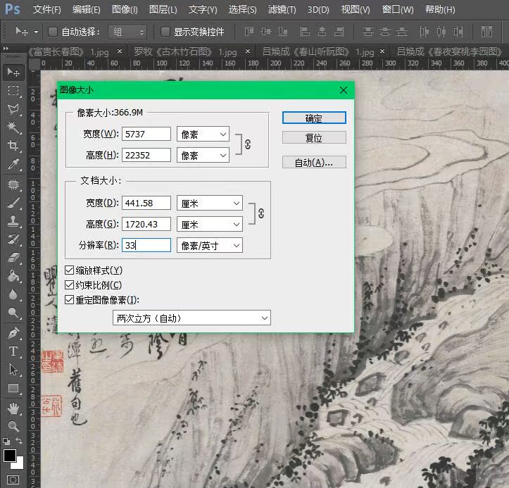Toggle the 约束比例 checkbox
Image resolution: width=509 pixels, height=488 pixels.
coord(69,285)
